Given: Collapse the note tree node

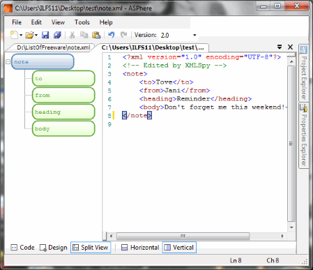Looking at the screenshot, I should (x=8, y=62).
